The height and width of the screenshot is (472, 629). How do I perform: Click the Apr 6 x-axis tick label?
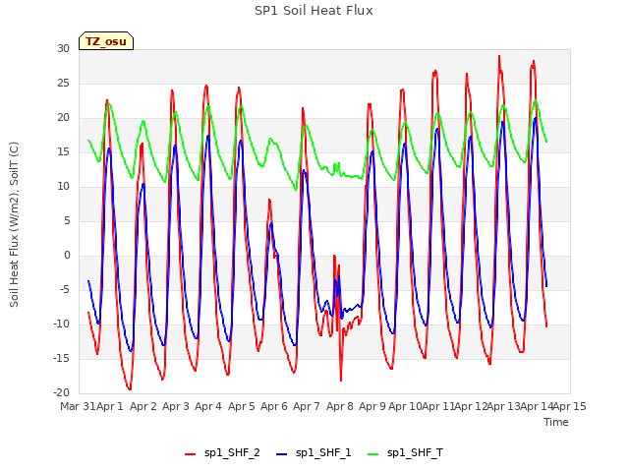point(274,406)
